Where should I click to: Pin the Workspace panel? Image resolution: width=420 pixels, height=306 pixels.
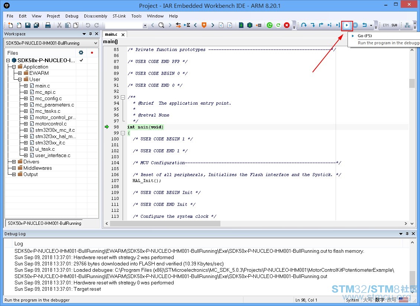coord(91,34)
